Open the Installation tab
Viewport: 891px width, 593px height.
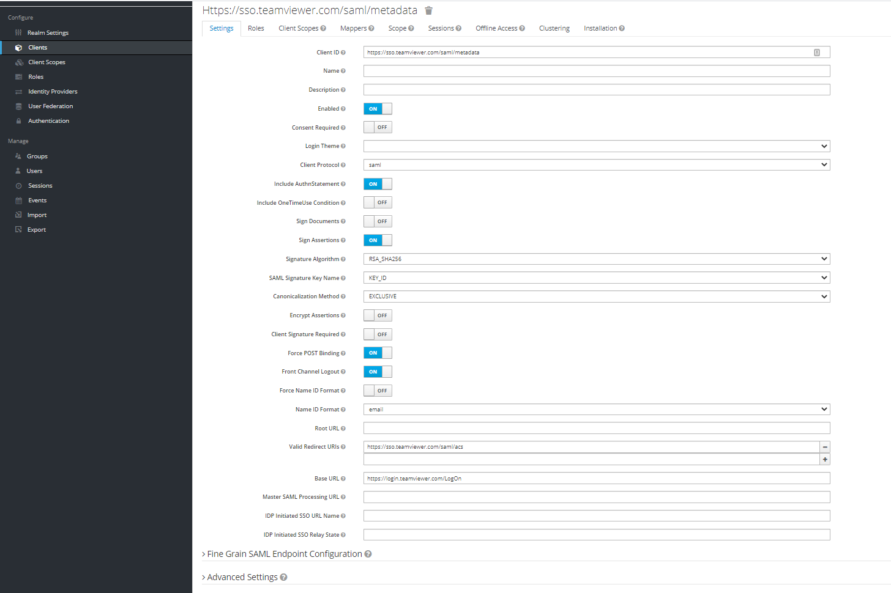600,28
